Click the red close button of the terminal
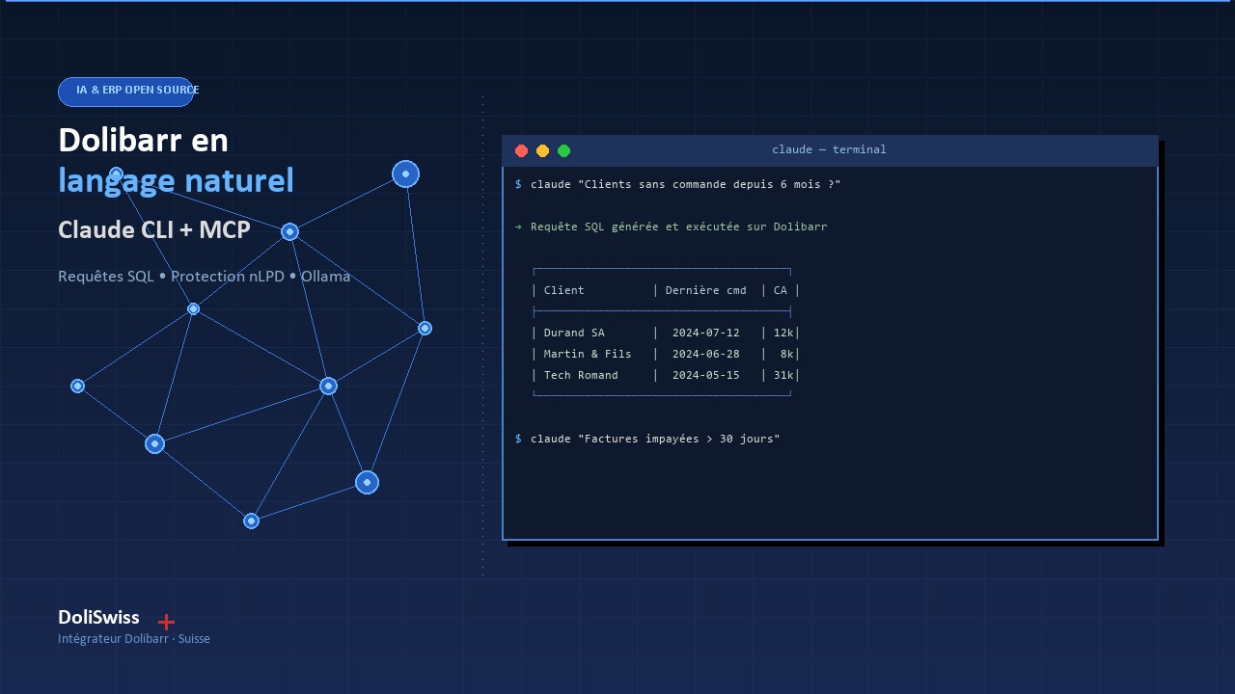This screenshot has height=694, width=1235. click(522, 150)
